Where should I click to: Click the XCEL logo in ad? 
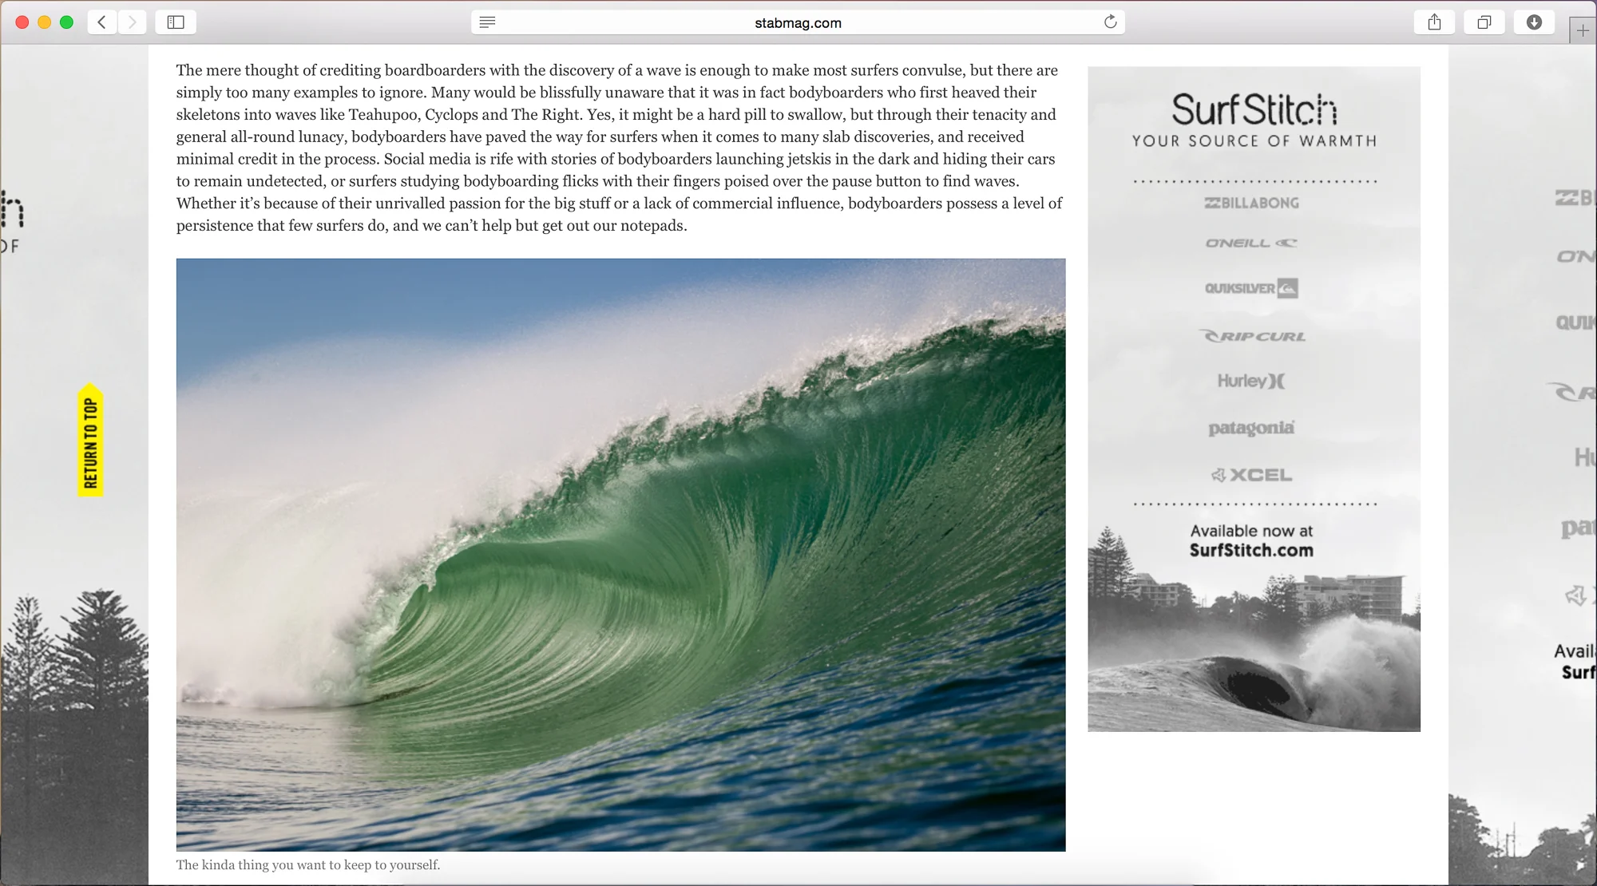[x=1251, y=475]
